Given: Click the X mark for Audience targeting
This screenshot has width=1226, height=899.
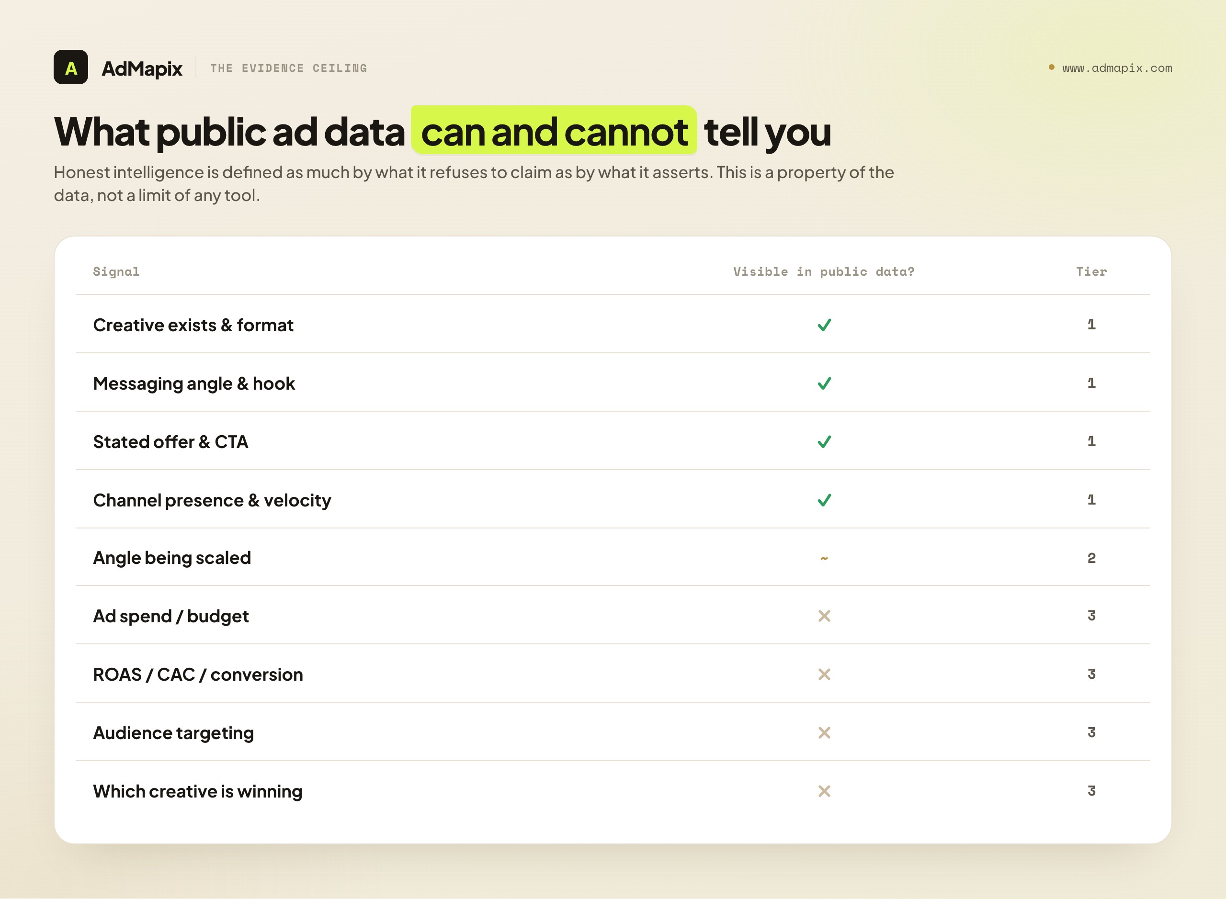Looking at the screenshot, I should point(824,732).
